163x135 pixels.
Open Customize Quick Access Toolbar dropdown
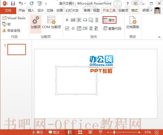[x=46, y=4]
